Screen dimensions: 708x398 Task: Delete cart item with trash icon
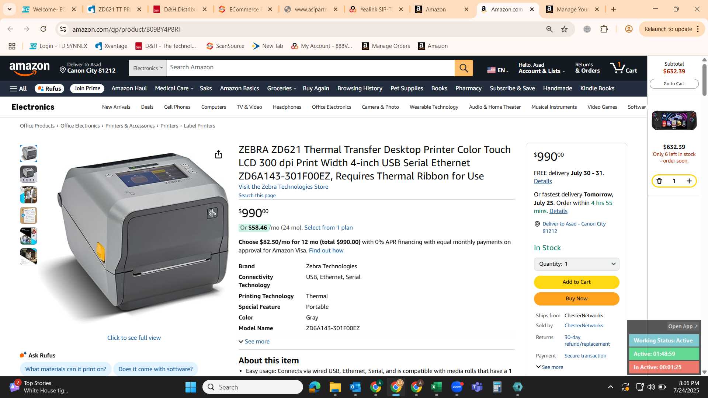pyautogui.click(x=659, y=181)
